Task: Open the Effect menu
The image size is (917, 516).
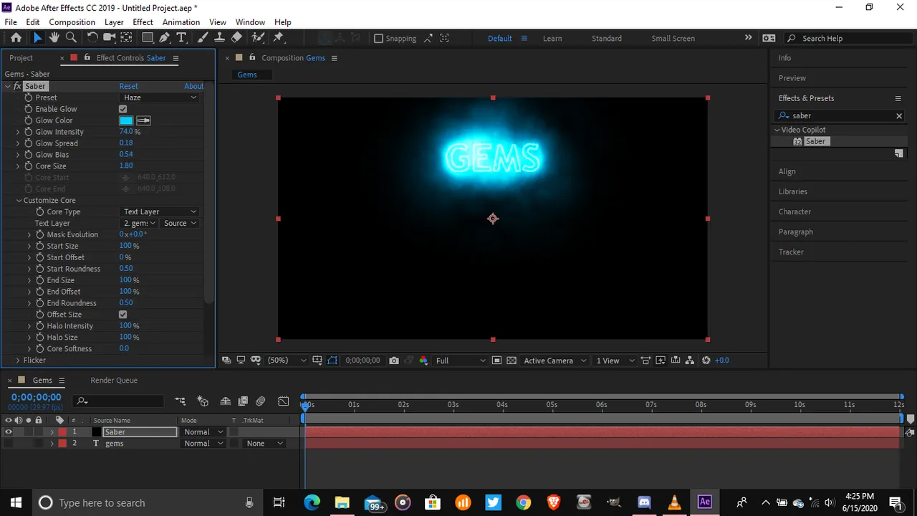Action: click(x=143, y=22)
